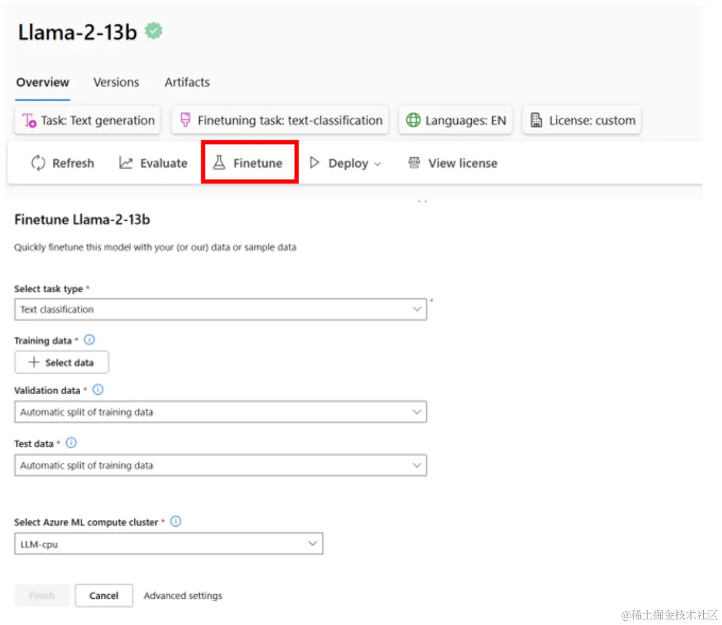Click the disabled Finish button
The height and width of the screenshot is (625, 722).
pyautogui.click(x=42, y=595)
